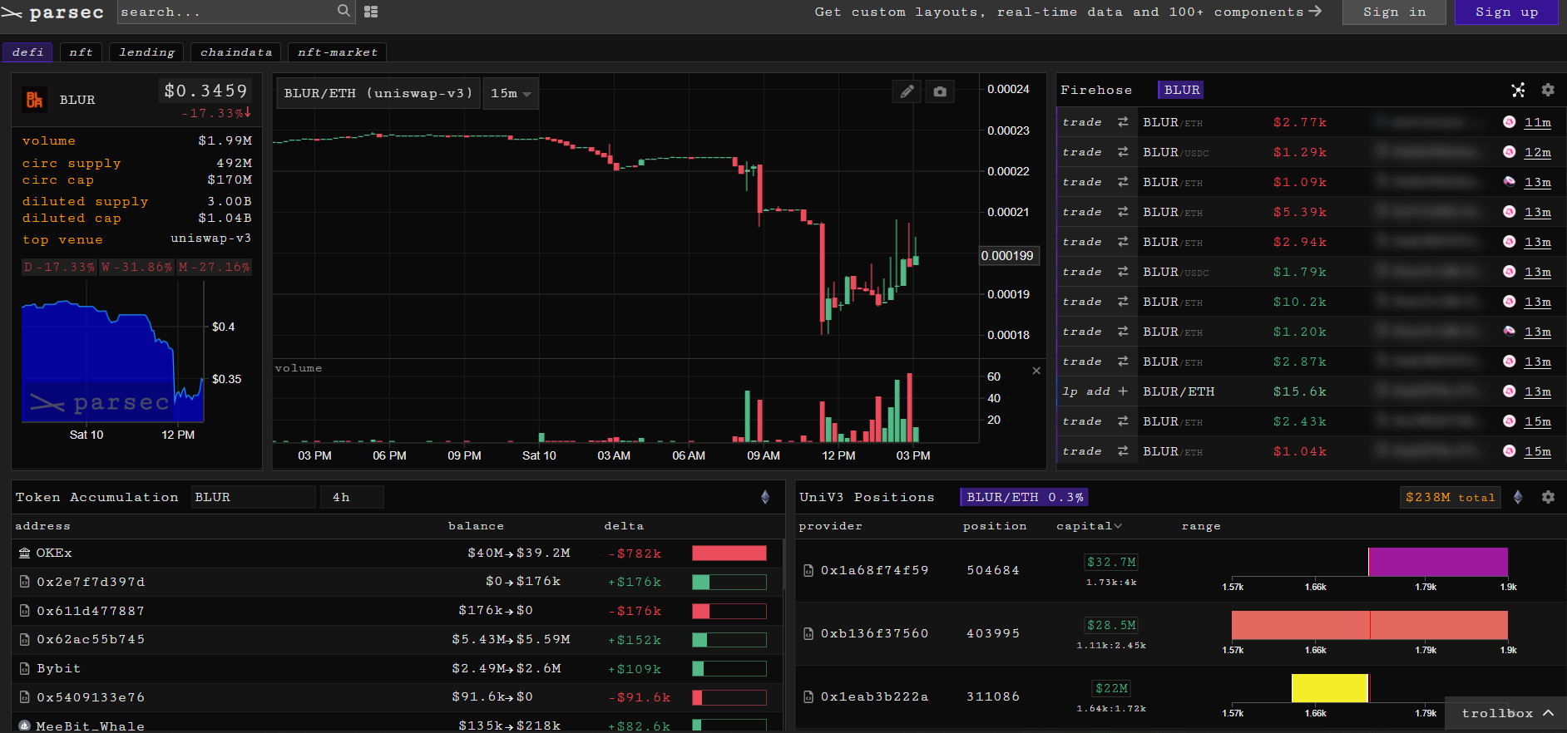Open UniV3 Positions settings gear
The width and height of the screenshot is (1567, 733).
(x=1548, y=497)
